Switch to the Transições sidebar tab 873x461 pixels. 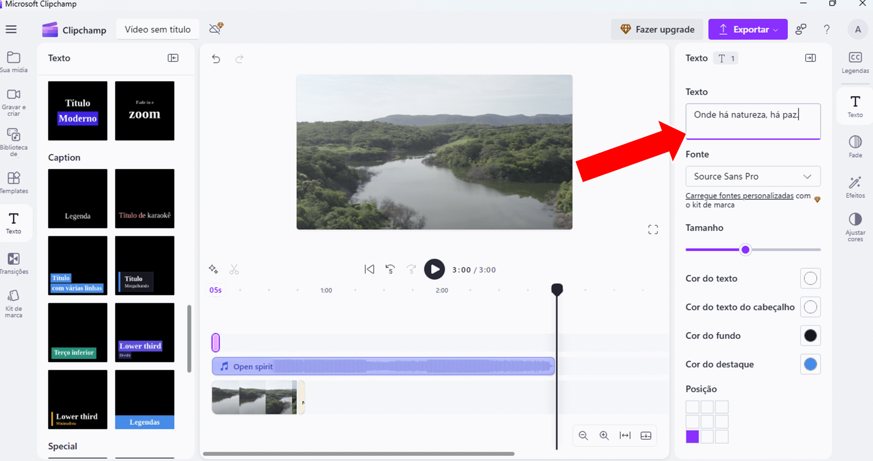14,263
